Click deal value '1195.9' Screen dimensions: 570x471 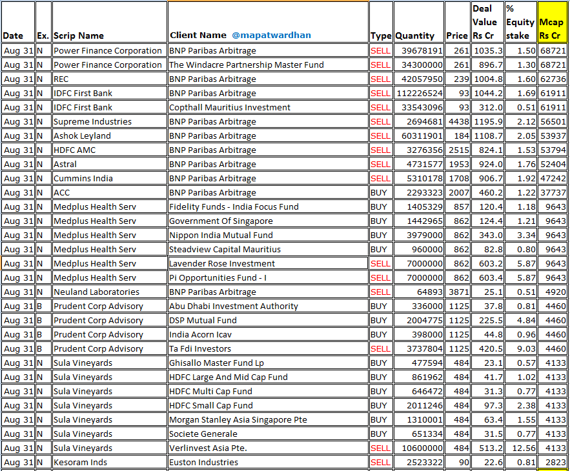pos(488,121)
